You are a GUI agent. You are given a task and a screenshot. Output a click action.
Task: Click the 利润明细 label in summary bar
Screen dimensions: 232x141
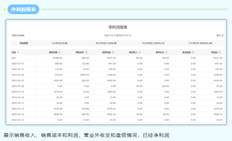coord(24,43)
